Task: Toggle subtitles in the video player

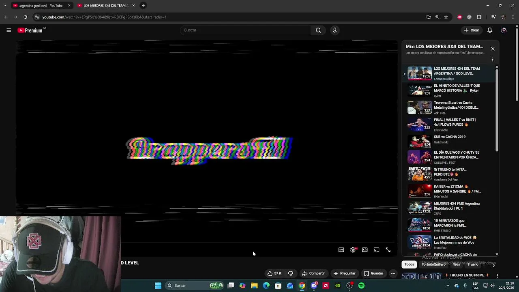Action: [341, 250]
